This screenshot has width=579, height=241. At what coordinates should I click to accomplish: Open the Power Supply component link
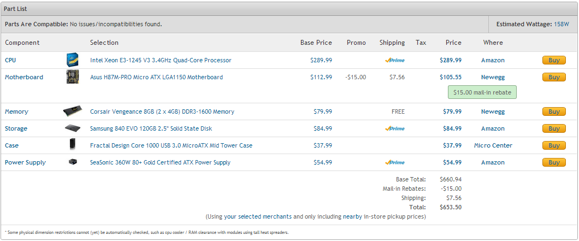click(25, 163)
